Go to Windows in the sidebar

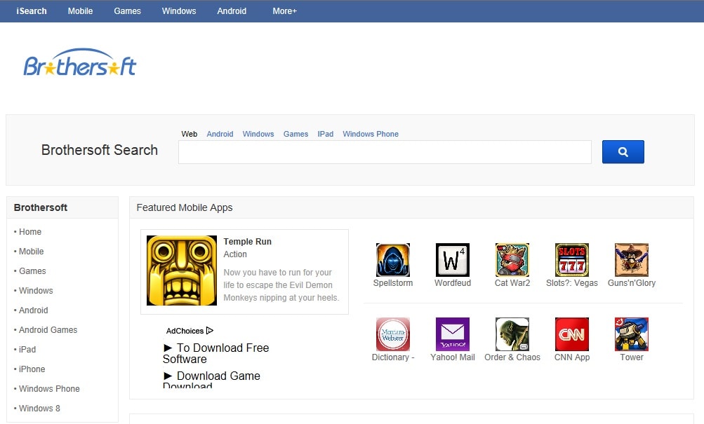coord(36,291)
